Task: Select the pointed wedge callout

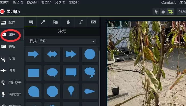Action: click(x=90, y=91)
